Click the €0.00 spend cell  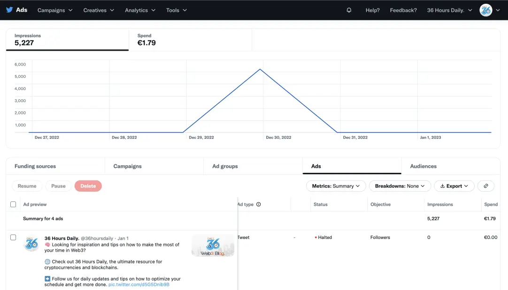click(x=491, y=238)
